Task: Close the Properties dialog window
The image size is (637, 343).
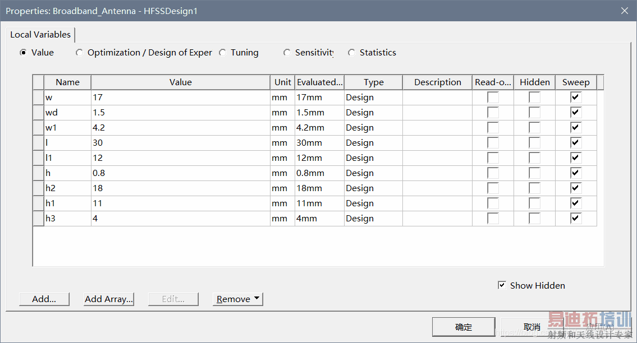Action: click(624, 11)
